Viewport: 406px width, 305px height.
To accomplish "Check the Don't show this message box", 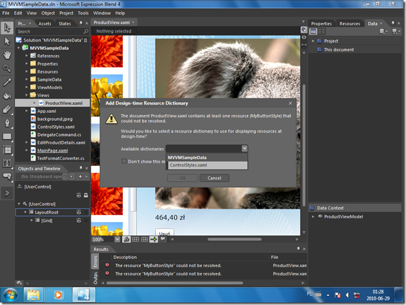I will (125, 161).
